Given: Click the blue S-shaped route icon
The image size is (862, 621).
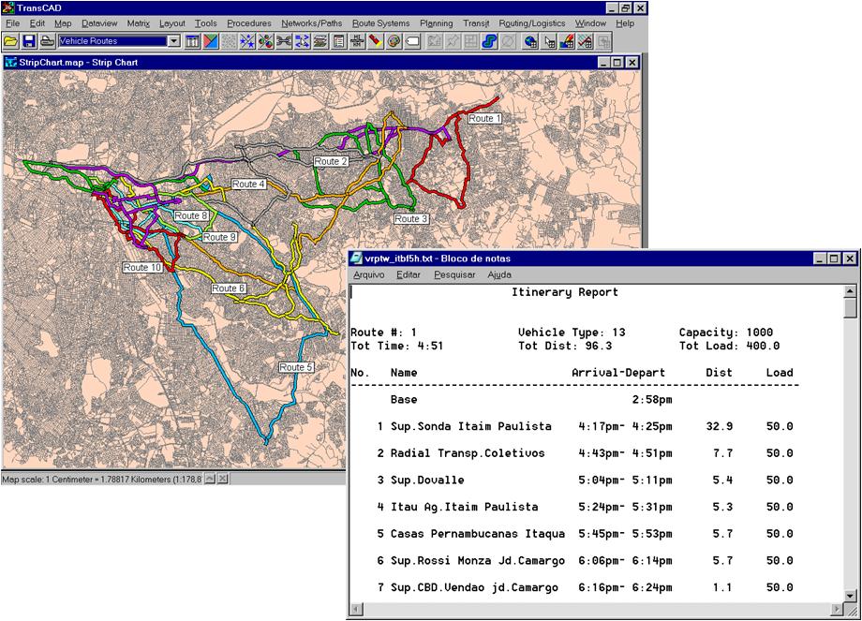Looking at the screenshot, I should [x=489, y=41].
